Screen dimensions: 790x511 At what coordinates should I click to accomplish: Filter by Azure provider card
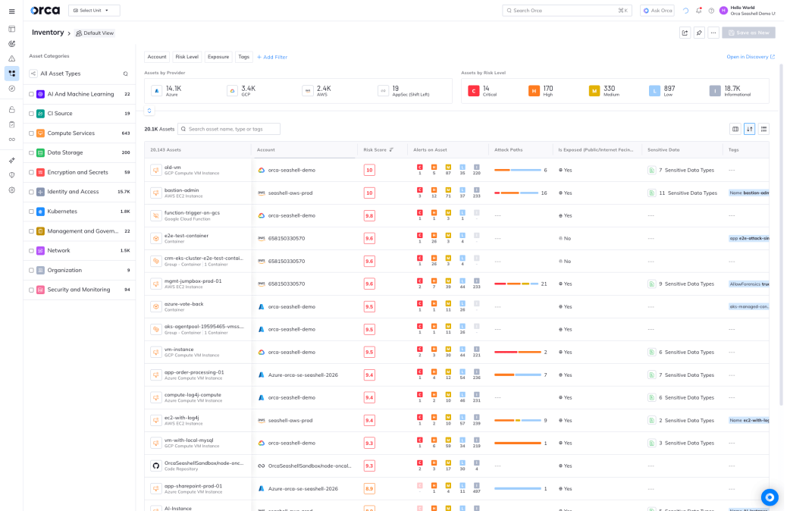(168, 91)
